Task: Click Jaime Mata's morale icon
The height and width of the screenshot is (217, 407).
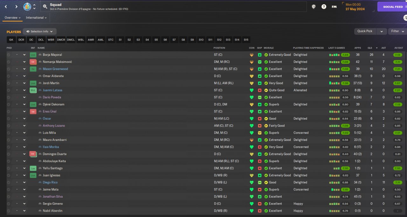Action: (x=266, y=189)
